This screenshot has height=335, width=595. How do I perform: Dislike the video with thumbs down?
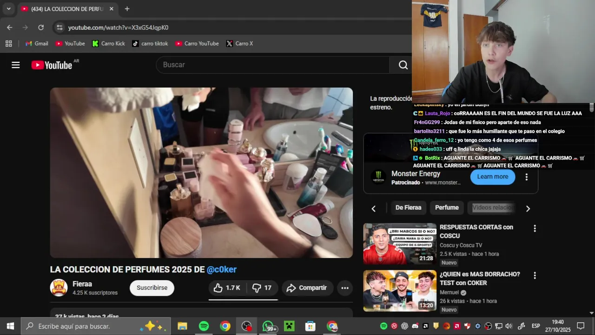click(262, 288)
